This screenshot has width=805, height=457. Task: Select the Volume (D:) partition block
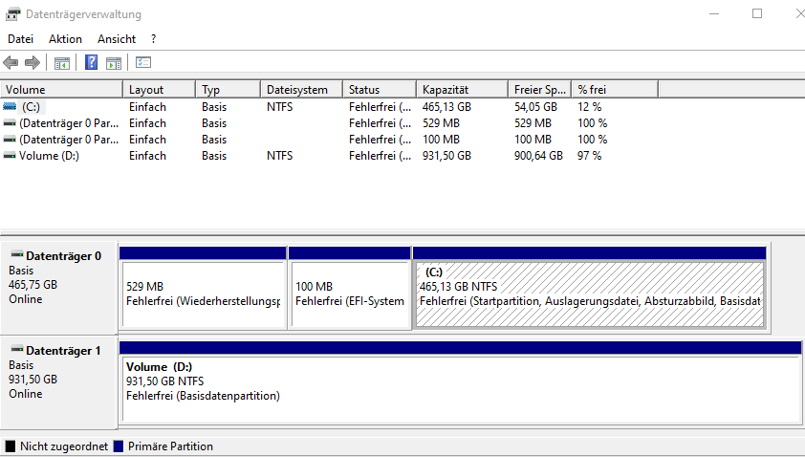pos(461,389)
